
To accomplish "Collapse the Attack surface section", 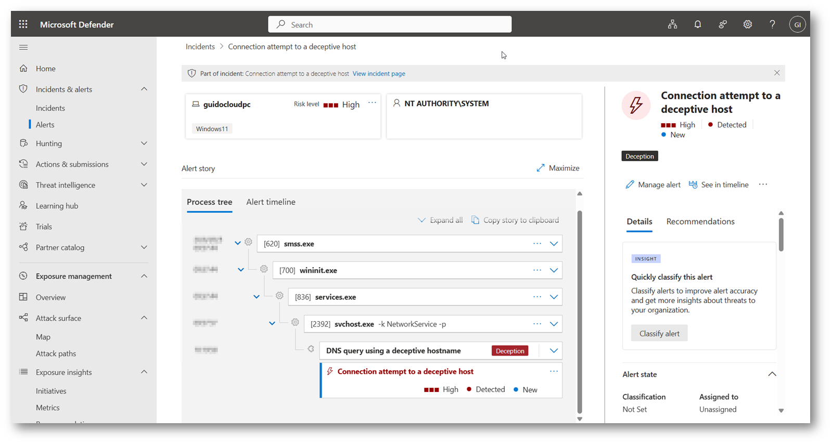I will [144, 318].
